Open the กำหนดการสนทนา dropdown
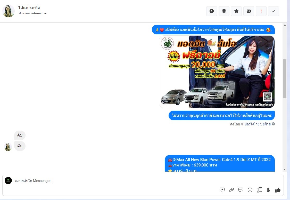The image size is (290, 200). pyautogui.click(x=33, y=13)
